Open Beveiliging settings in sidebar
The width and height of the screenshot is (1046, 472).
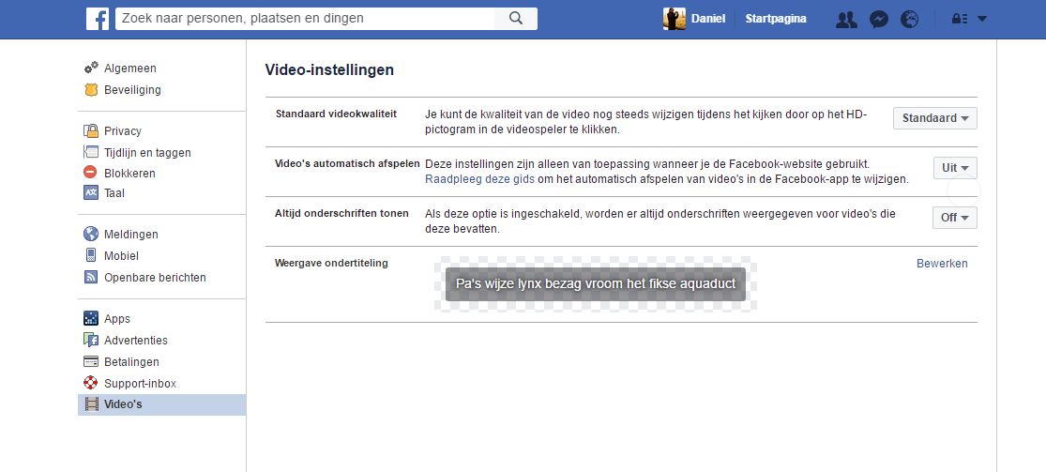(132, 90)
